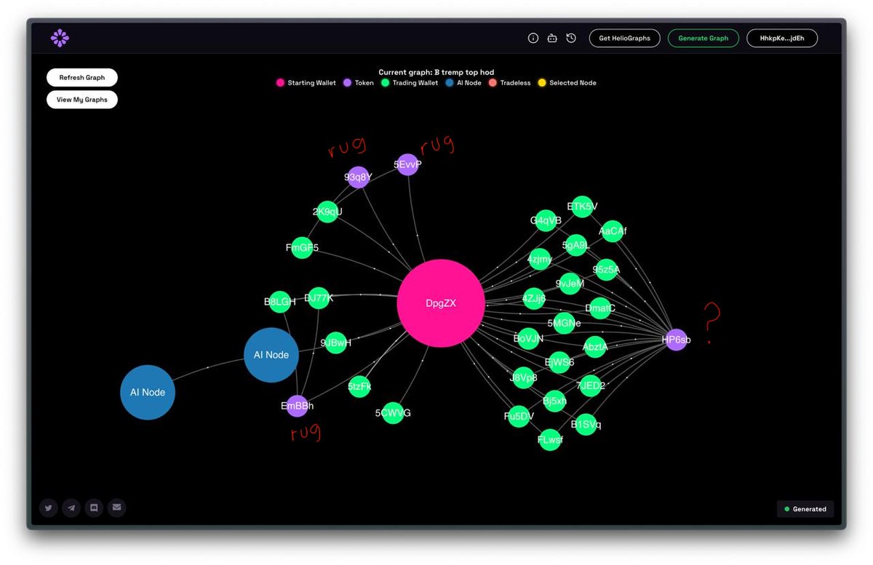The height and width of the screenshot is (565, 873).
Task: Open the Twitter share icon
Action: tap(48, 508)
